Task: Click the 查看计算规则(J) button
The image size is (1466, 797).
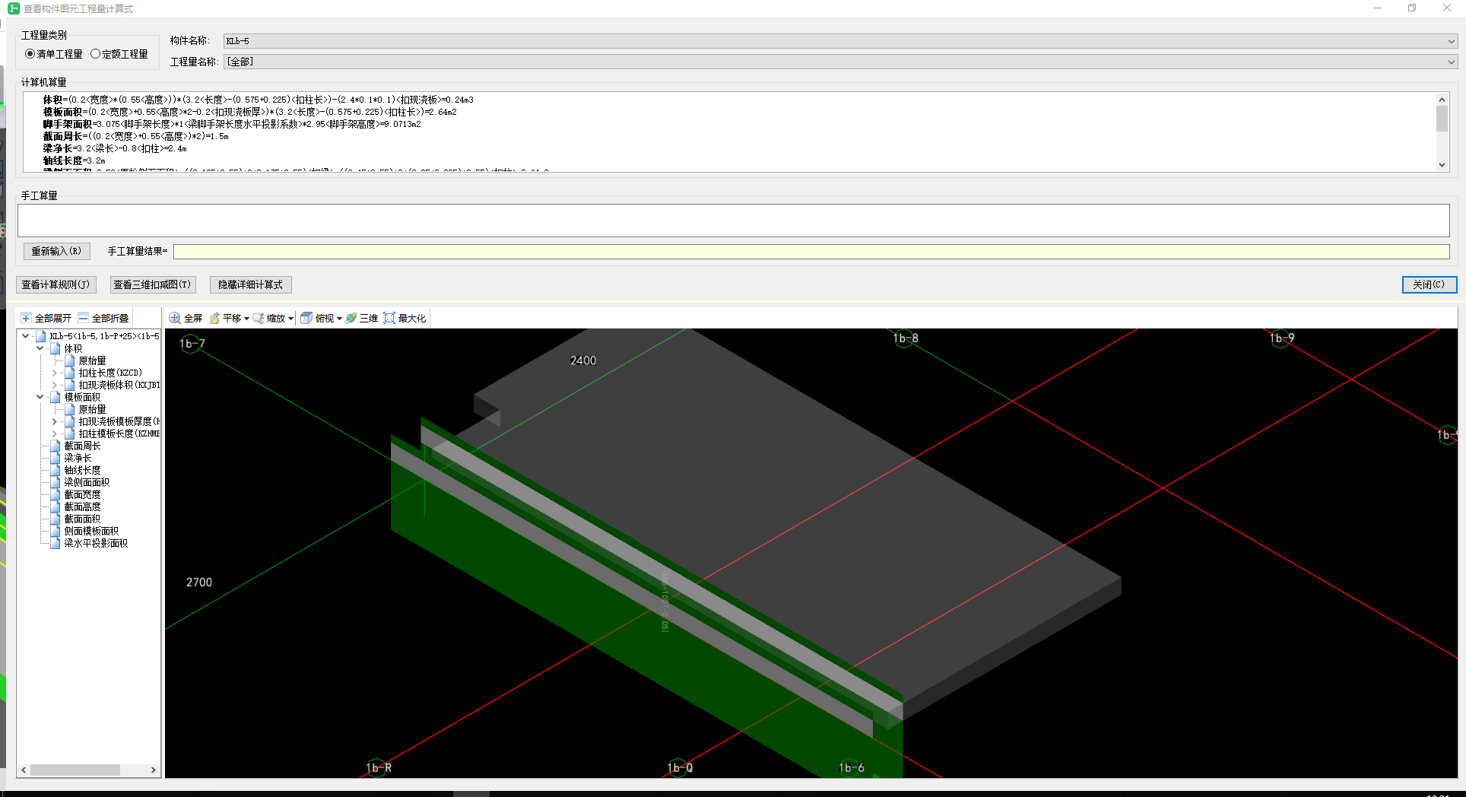Action: (56, 284)
